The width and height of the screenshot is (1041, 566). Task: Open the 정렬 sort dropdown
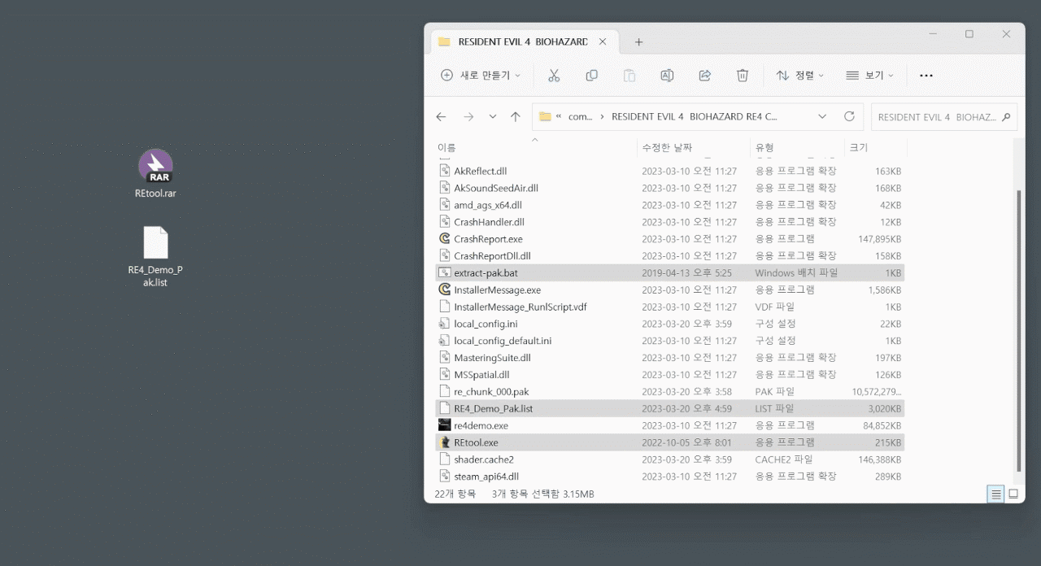coord(800,75)
